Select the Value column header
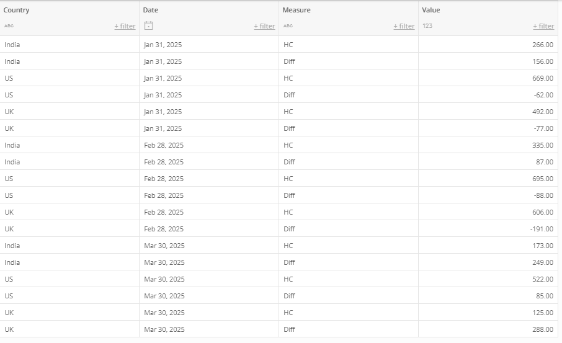This screenshot has width=562, height=343. [x=431, y=10]
